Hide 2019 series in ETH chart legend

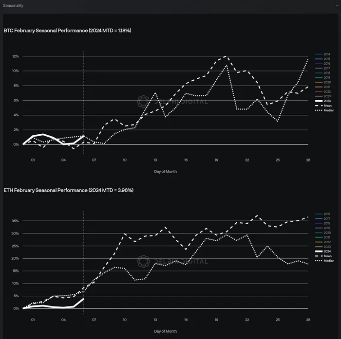[x=322, y=228]
